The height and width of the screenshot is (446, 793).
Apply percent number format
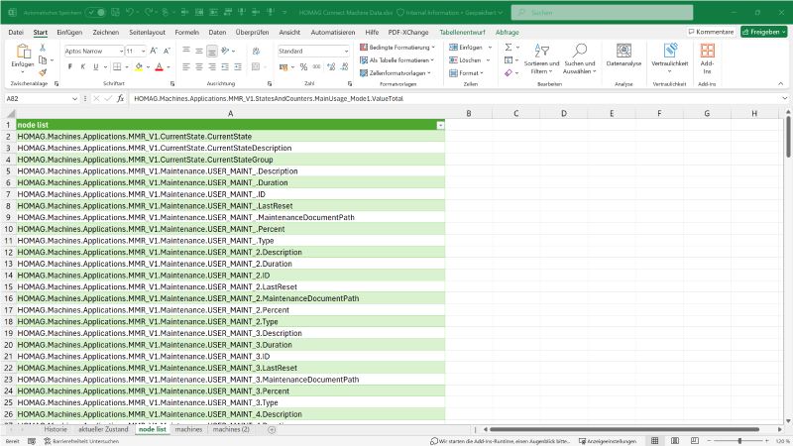tap(303, 66)
